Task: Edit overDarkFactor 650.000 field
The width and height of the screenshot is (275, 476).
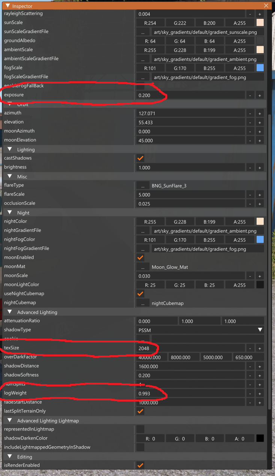Action: [x=248, y=357]
